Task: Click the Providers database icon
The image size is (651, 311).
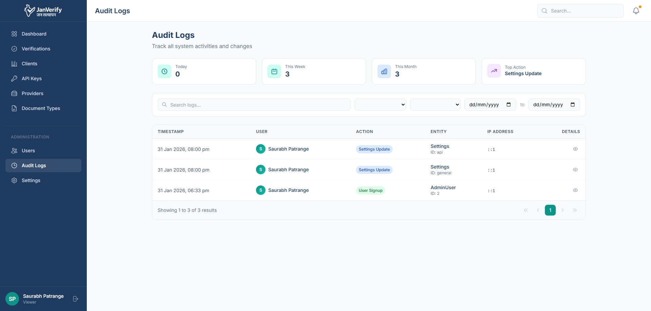Action: [x=14, y=93]
